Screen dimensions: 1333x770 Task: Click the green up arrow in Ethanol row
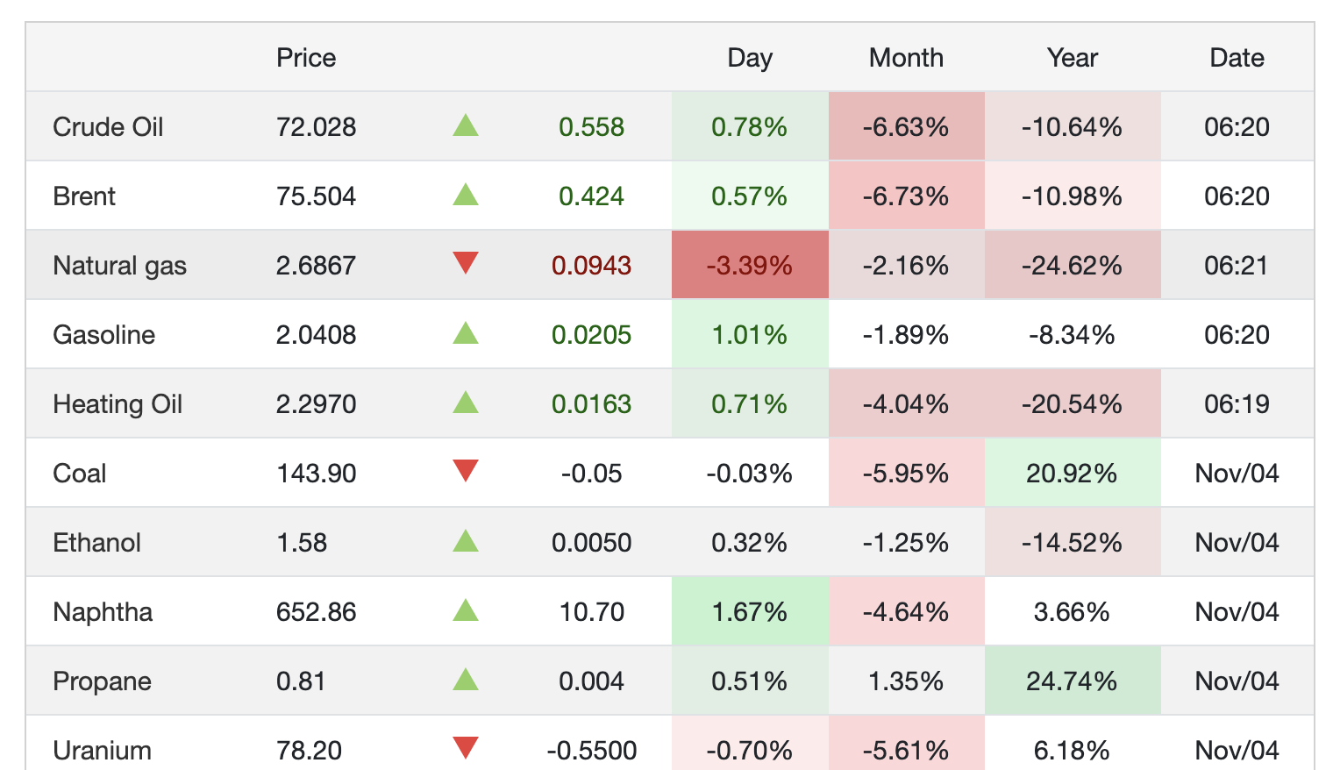click(x=466, y=541)
